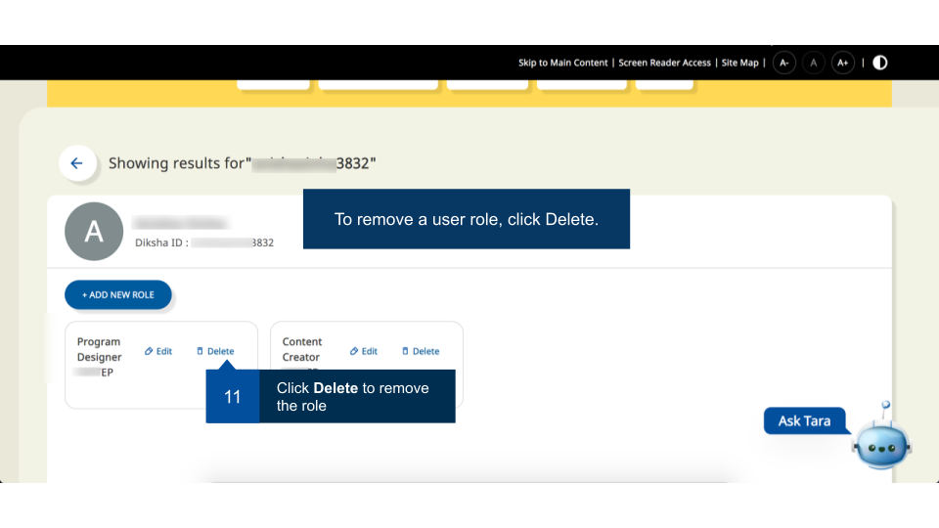This screenshot has width=939, height=528.
Task: Click the back arrow beside Showing results
Action: pos(77,163)
